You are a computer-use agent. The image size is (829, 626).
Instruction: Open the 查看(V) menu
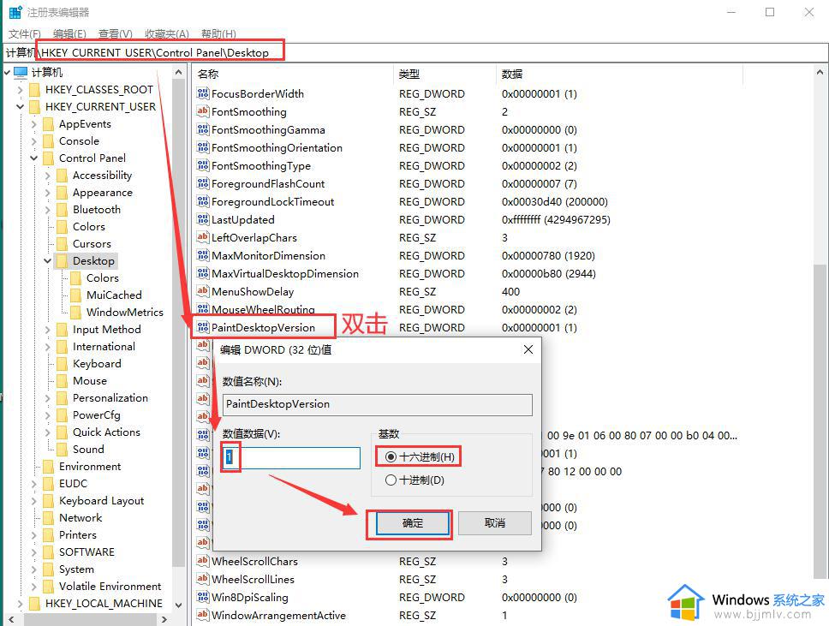pyautogui.click(x=116, y=34)
